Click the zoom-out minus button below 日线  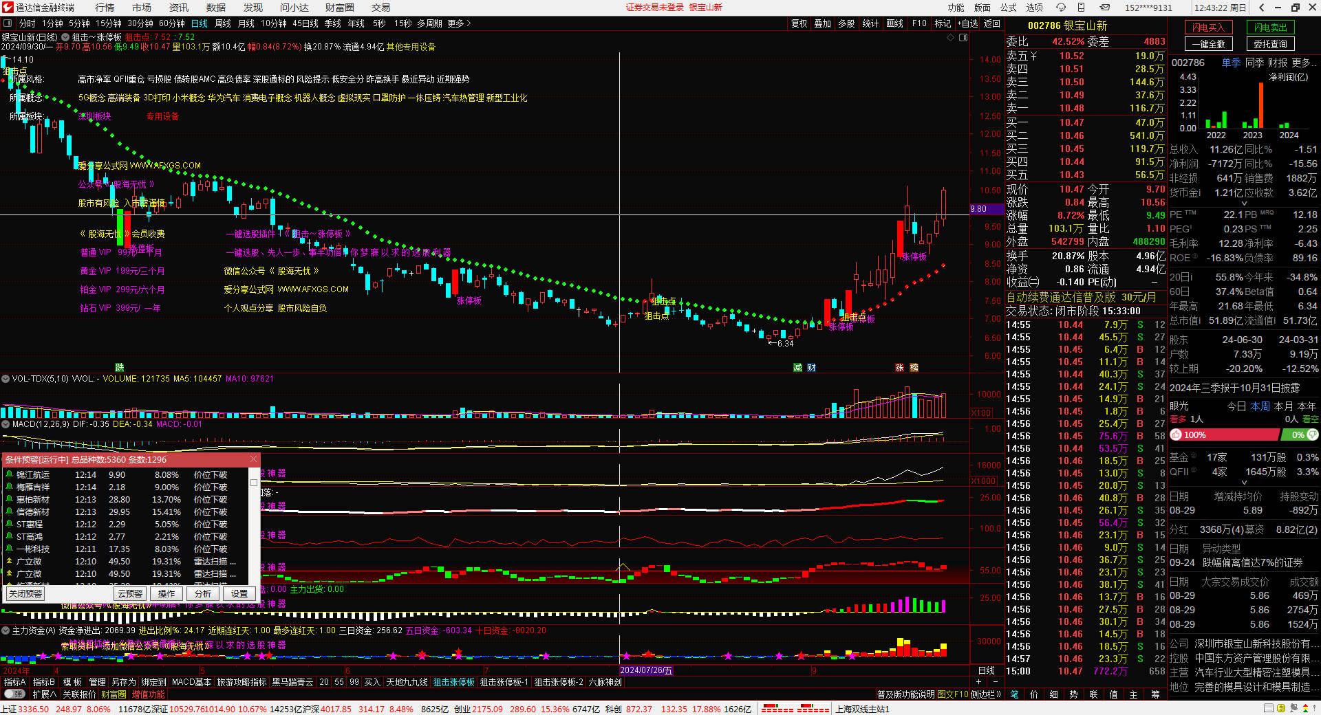[995, 682]
